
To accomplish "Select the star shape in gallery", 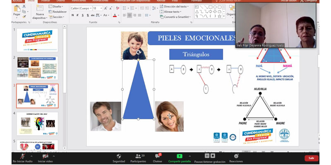I will 220,16.
